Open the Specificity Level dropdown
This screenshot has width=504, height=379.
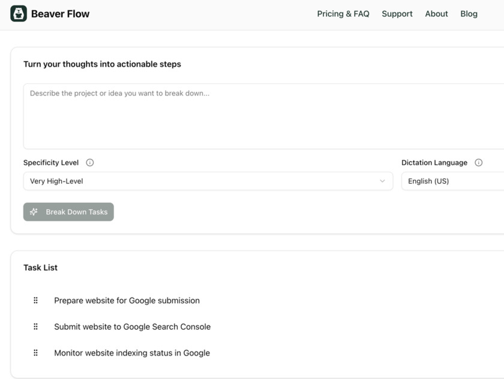point(208,181)
